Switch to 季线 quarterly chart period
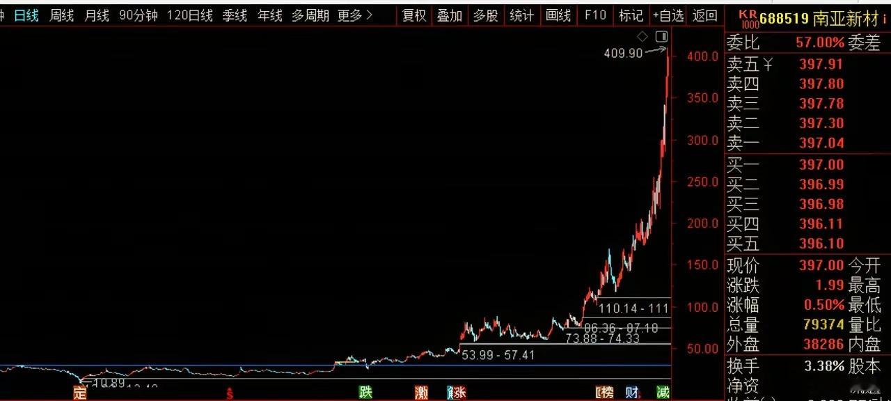Screen dimensions: 891x401 [235, 15]
